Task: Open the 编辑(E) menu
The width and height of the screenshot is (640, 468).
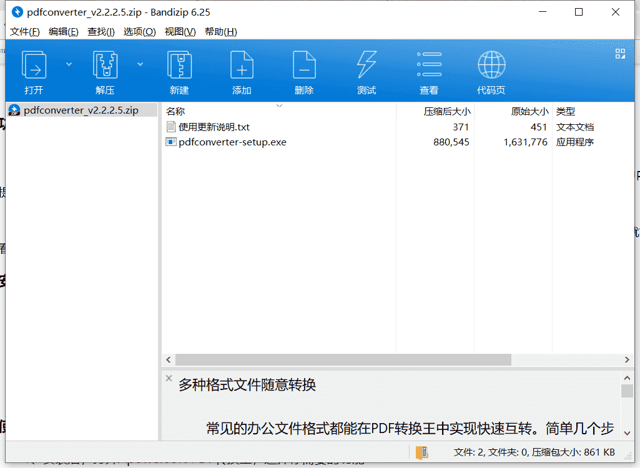Action: pyautogui.click(x=63, y=32)
